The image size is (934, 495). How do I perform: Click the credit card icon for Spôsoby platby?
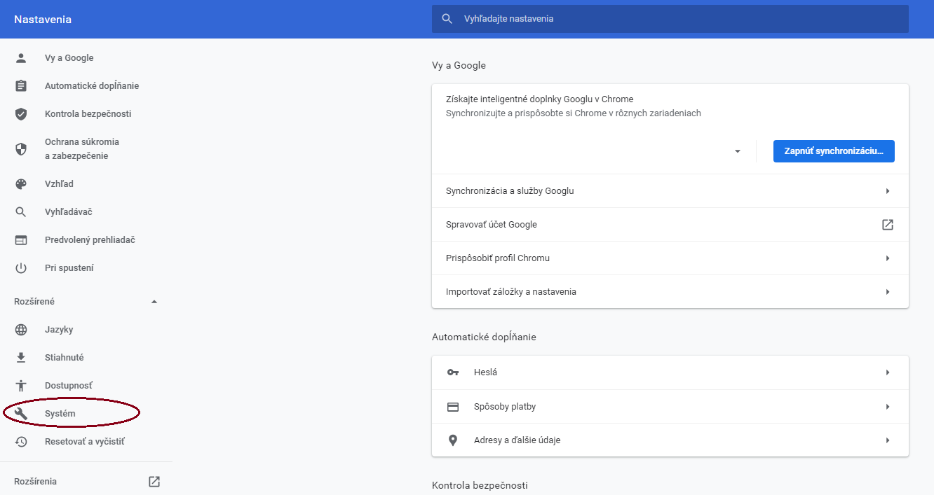[453, 407]
